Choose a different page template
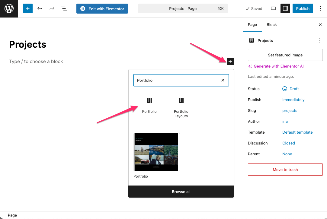 [297, 132]
